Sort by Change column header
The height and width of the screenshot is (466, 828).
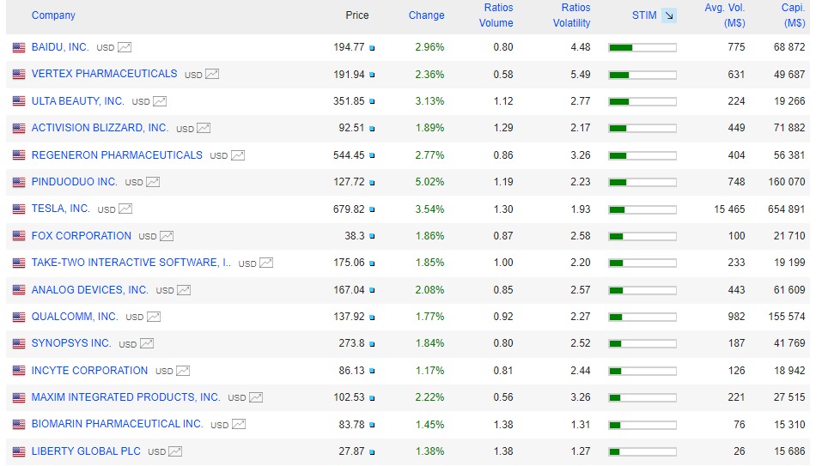426,15
